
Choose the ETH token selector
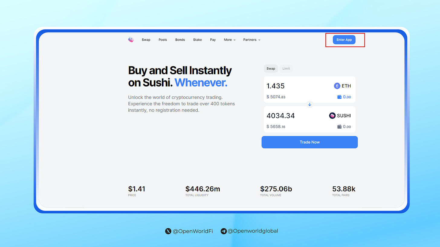point(342,86)
